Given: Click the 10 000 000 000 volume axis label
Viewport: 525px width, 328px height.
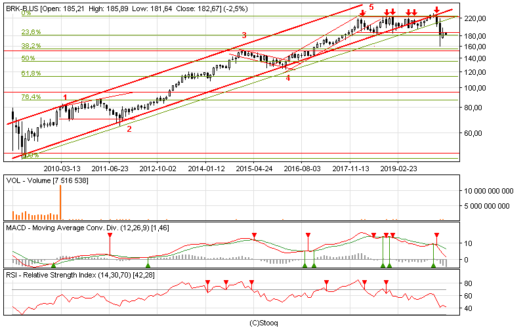Looking at the screenshot, I should (489, 191).
